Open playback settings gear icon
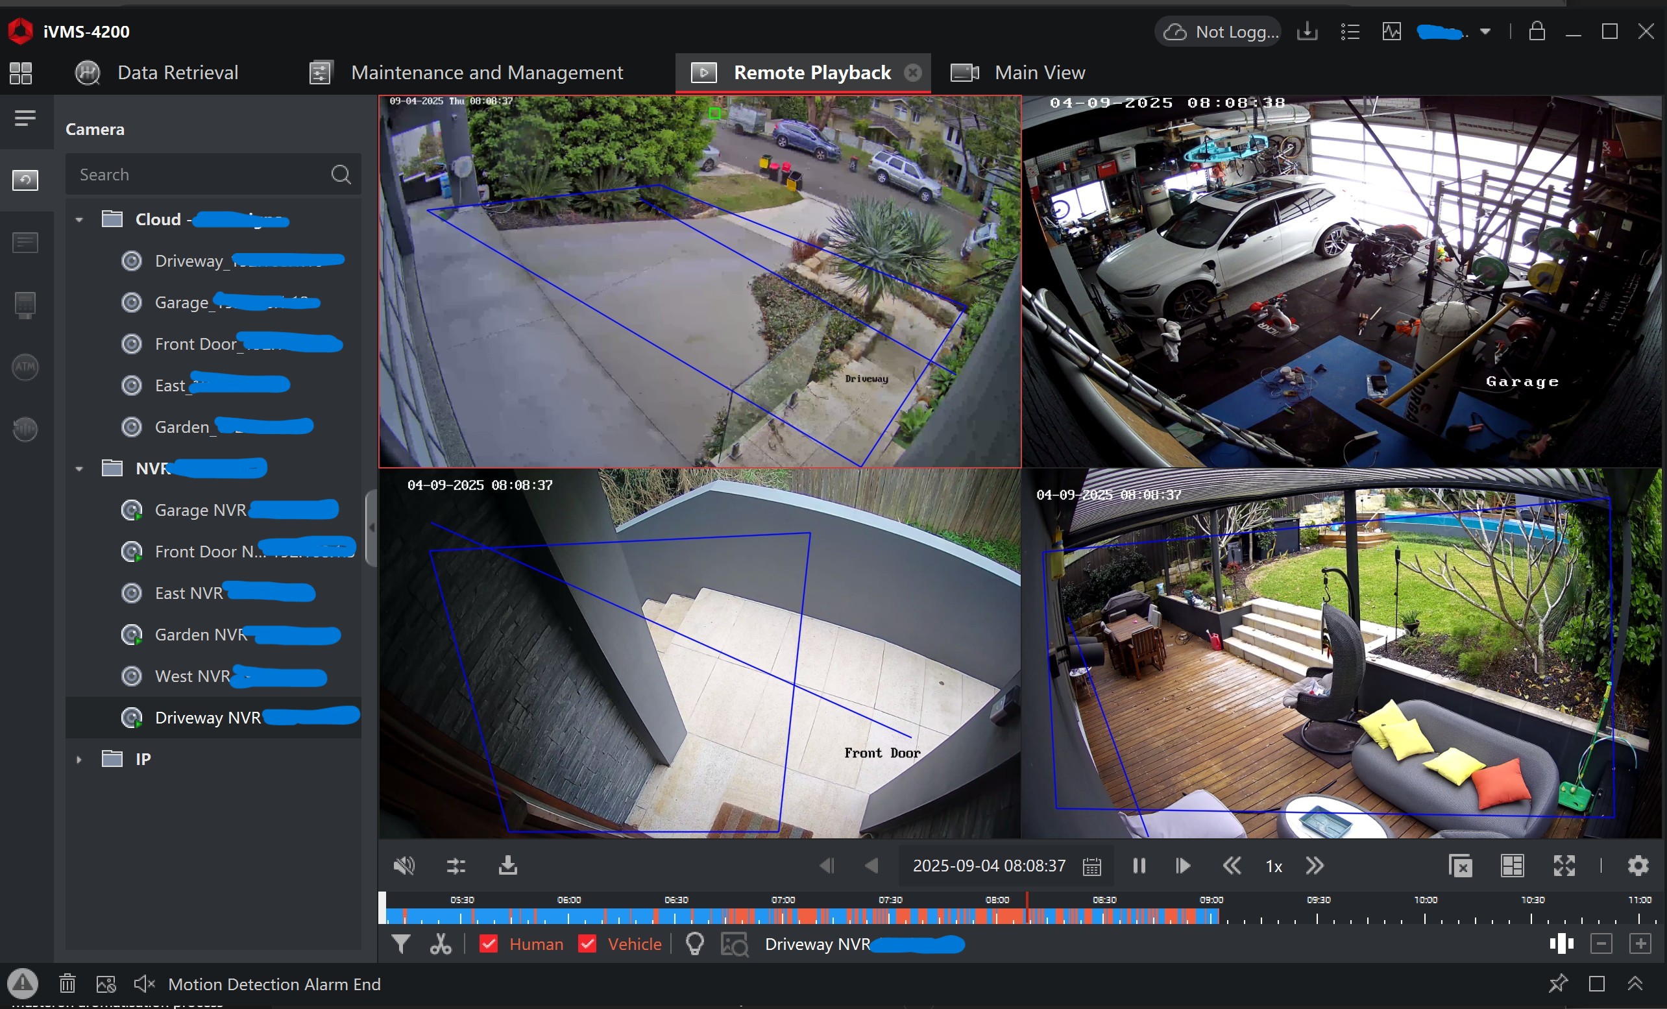1667x1009 pixels. (x=1638, y=866)
